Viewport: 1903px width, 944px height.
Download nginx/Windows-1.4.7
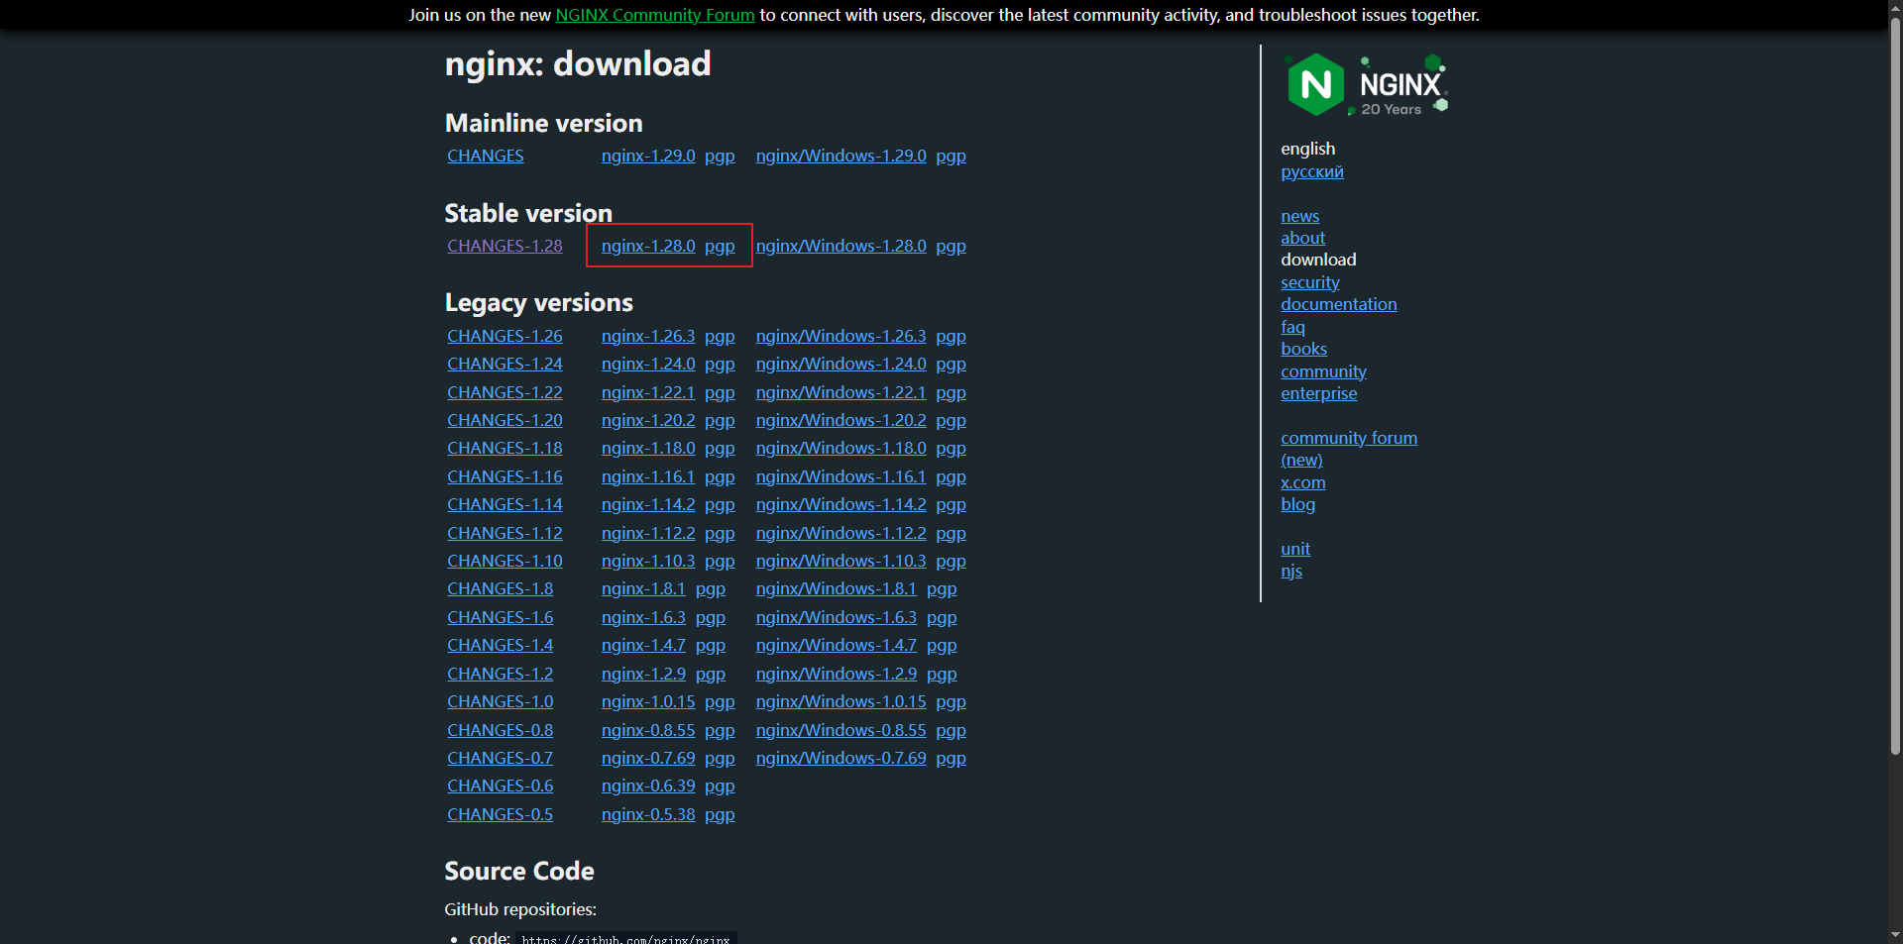pyautogui.click(x=836, y=645)
